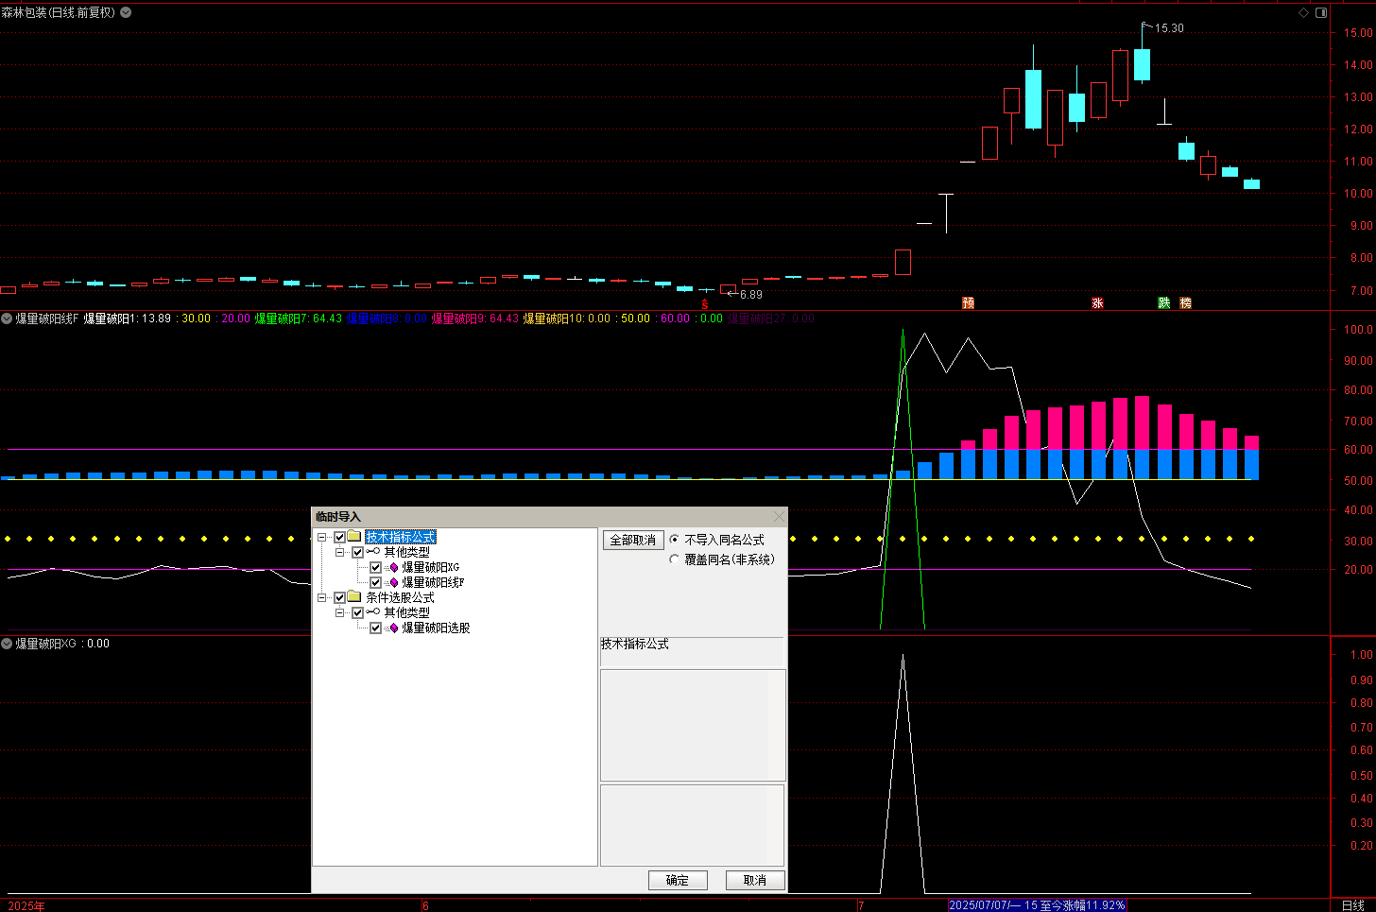
Task: Click the yellow folder icon of 条件选股公式
Action: point(354,597)
